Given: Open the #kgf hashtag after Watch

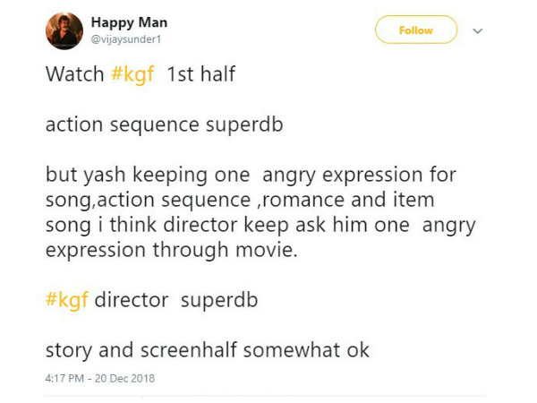Looking at the screenshot, I should (x=132, y=74).
